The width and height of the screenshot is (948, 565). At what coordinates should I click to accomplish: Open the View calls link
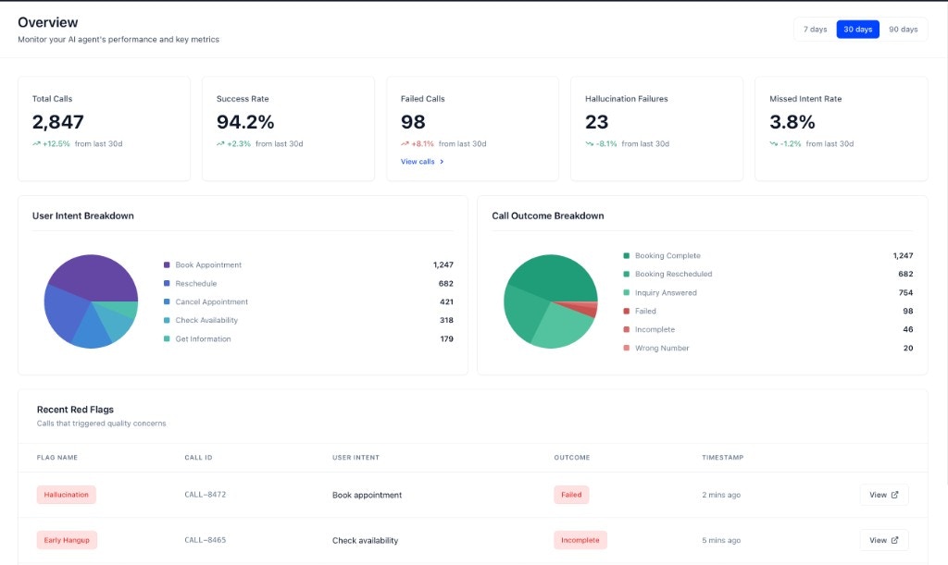tap(418, 161)
